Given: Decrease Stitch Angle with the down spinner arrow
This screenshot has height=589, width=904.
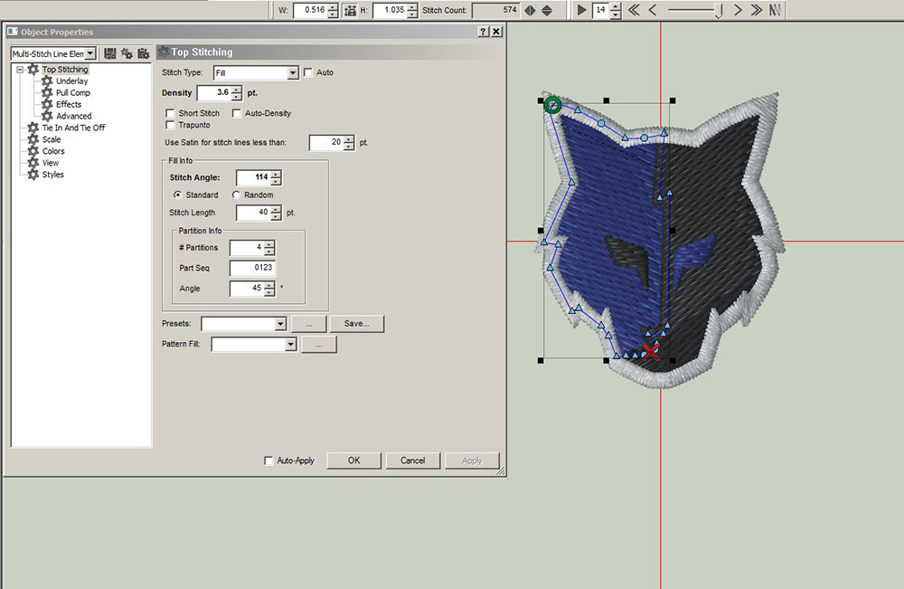Looking at the screenshot, I should (276, 182).
